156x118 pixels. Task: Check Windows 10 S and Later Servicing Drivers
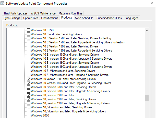point(29,34)
